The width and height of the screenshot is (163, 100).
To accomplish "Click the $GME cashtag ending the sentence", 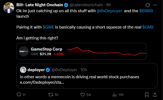I will click(x=148, y=27).
